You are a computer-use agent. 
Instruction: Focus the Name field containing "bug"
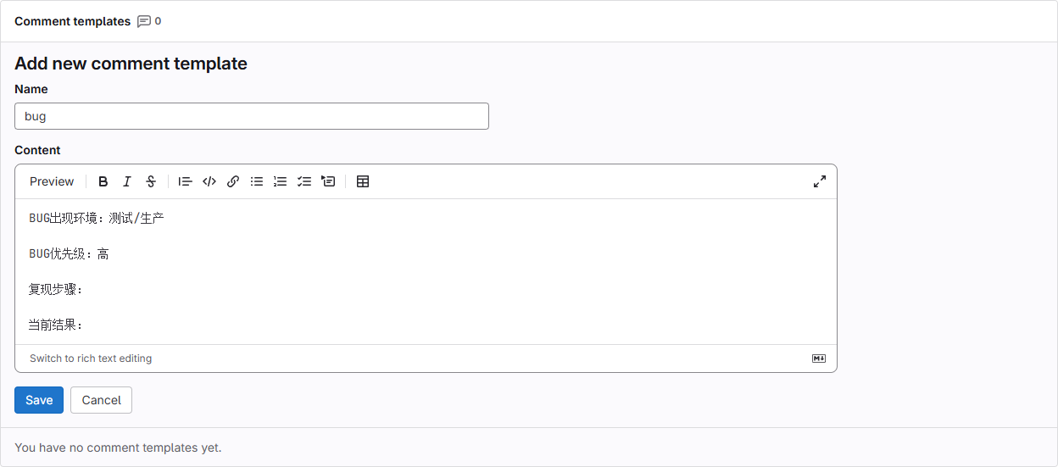pyautogui.click(x=252, y=116)
